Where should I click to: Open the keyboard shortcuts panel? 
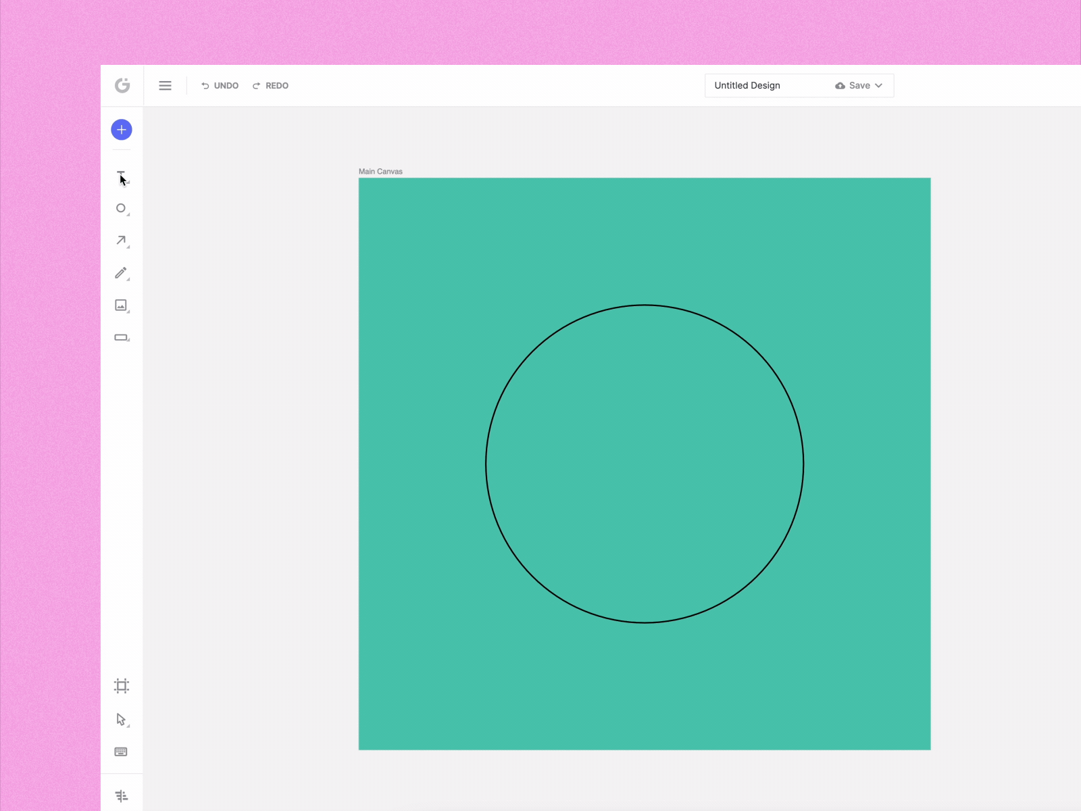[121, 752]
